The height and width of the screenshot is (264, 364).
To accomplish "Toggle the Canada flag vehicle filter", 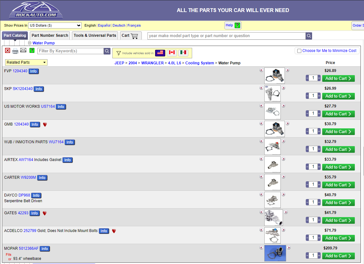I will (x=172, y=53).
